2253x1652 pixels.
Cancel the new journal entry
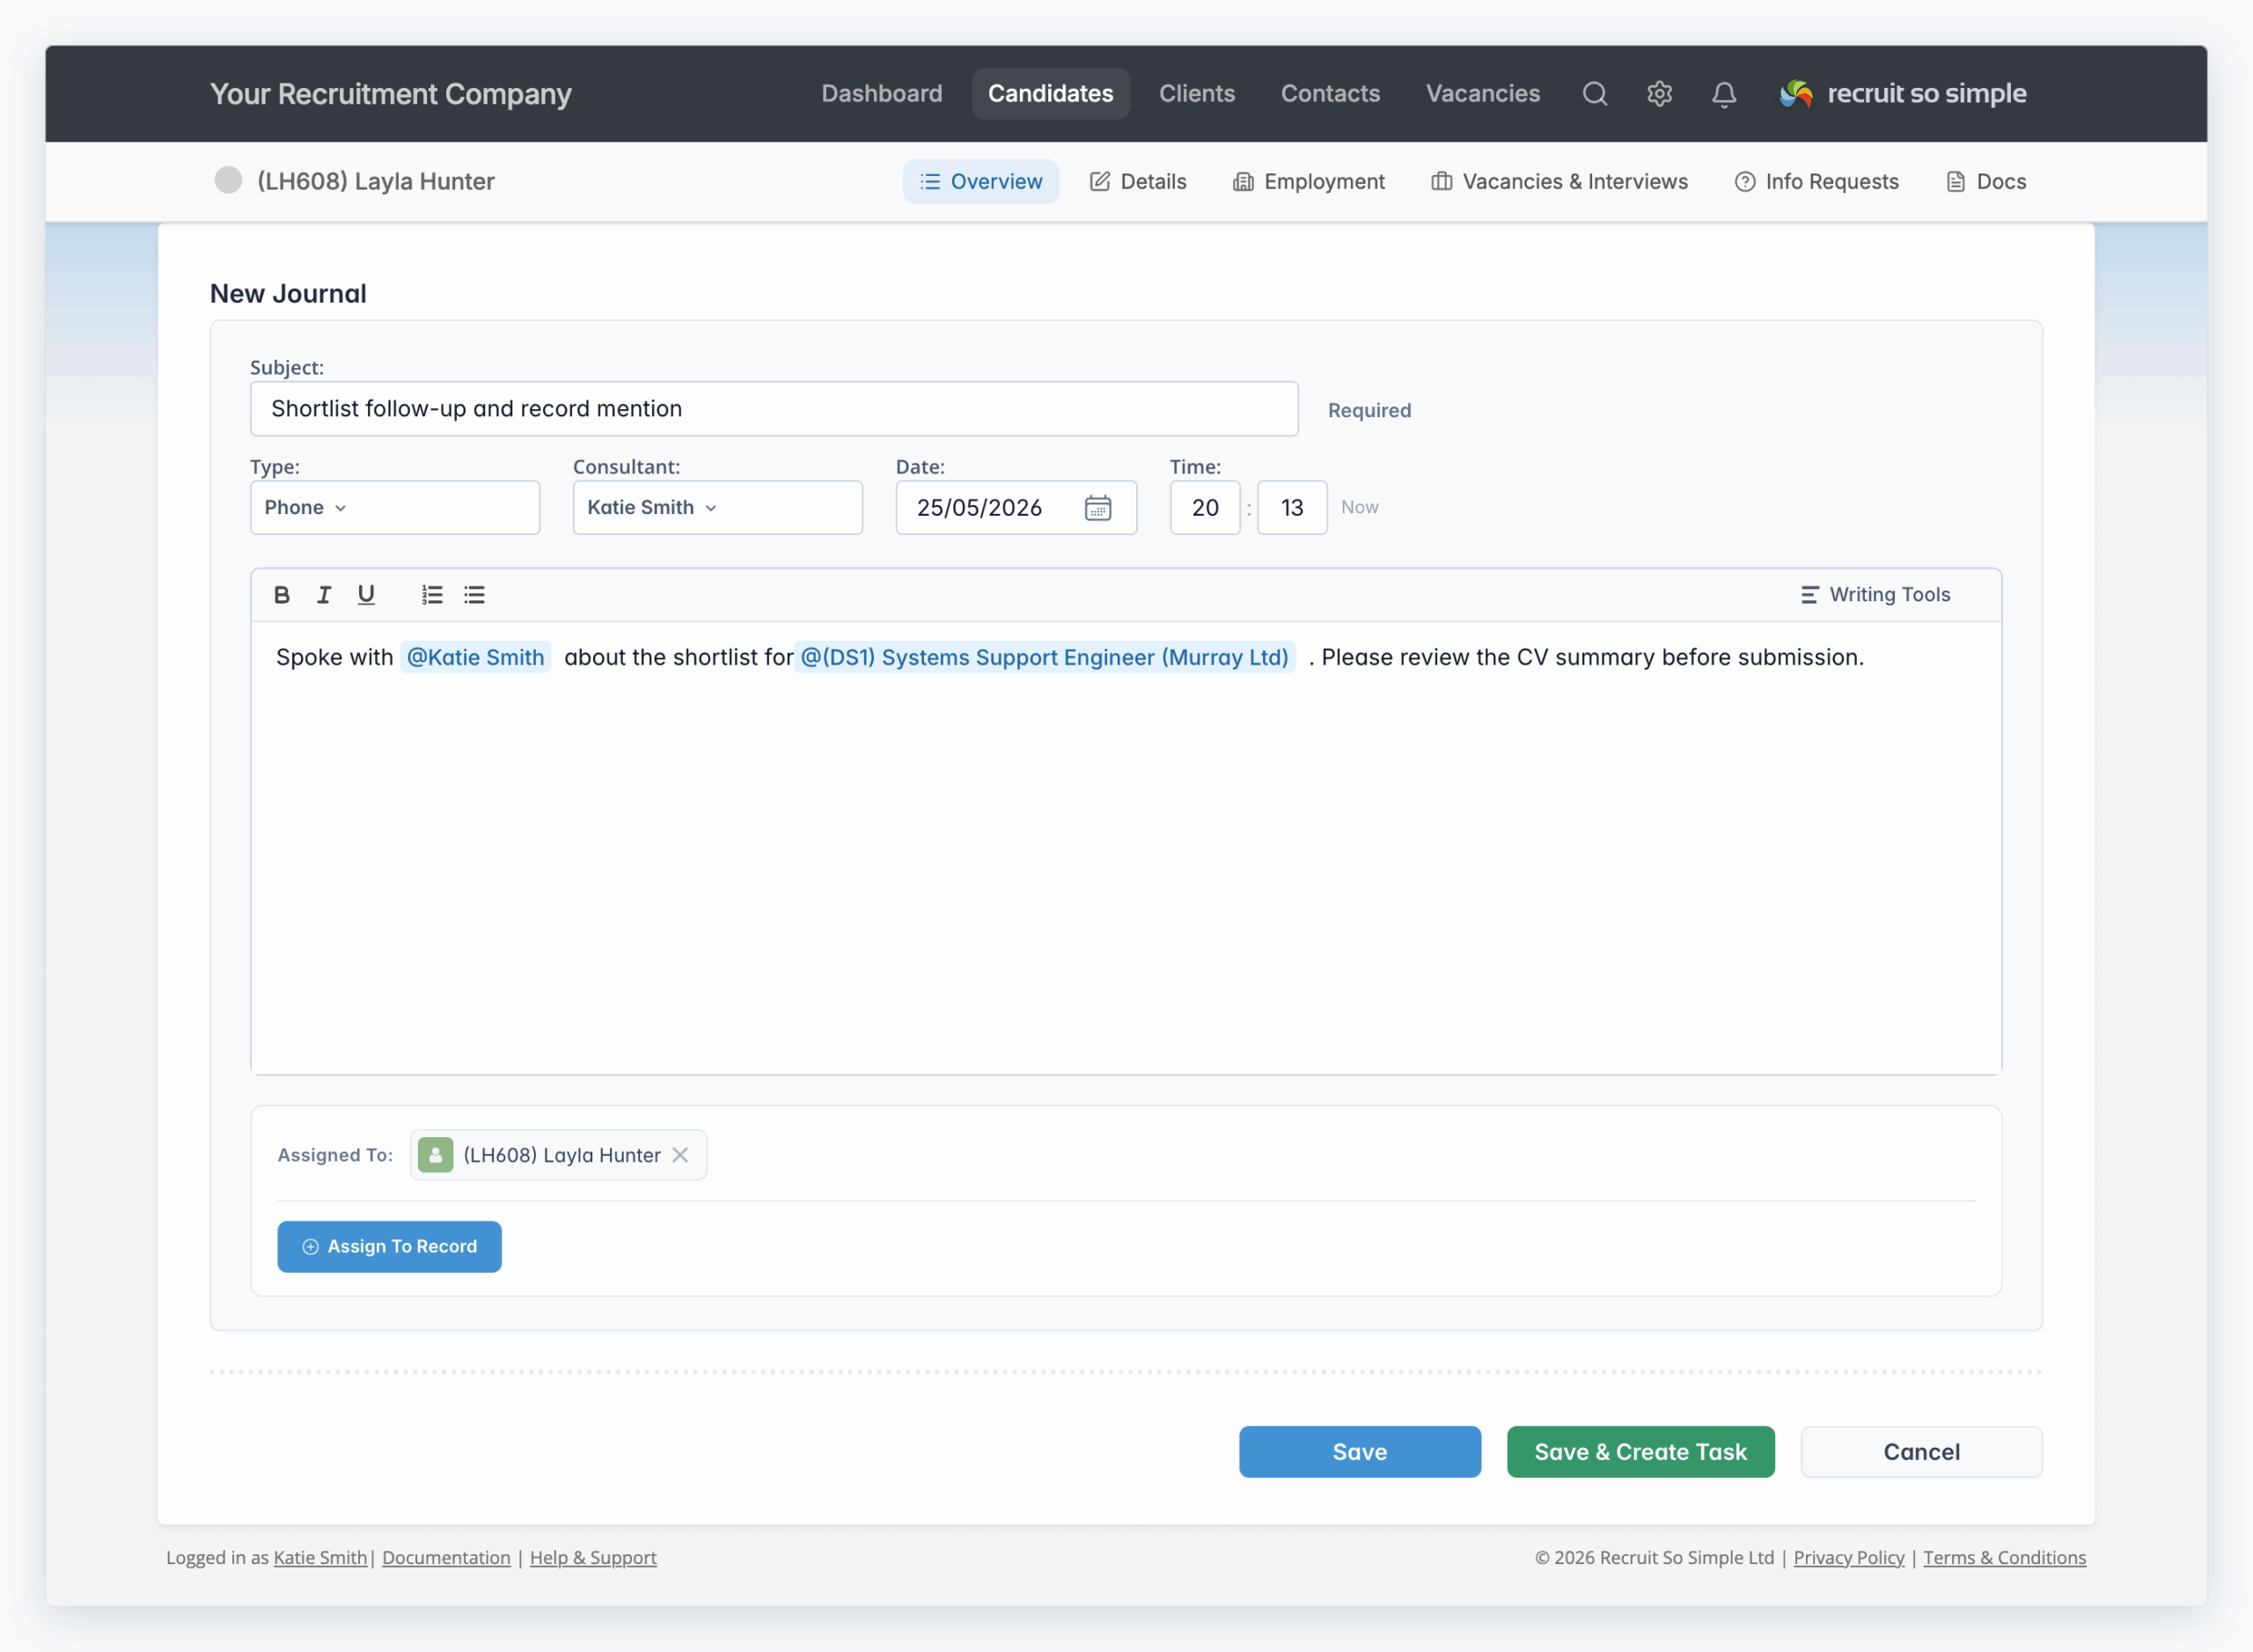pyautogui.click(x=1921, y=1452)
